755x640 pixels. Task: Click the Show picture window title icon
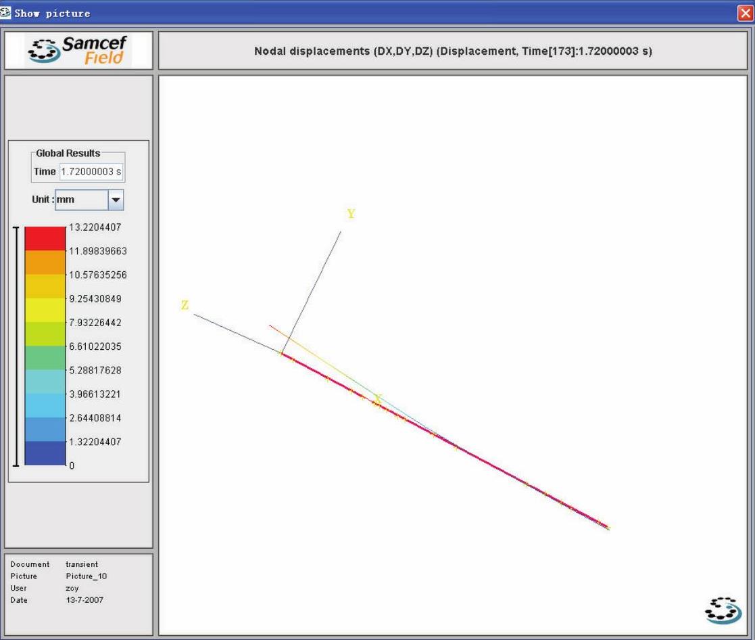tap(7, 13)
